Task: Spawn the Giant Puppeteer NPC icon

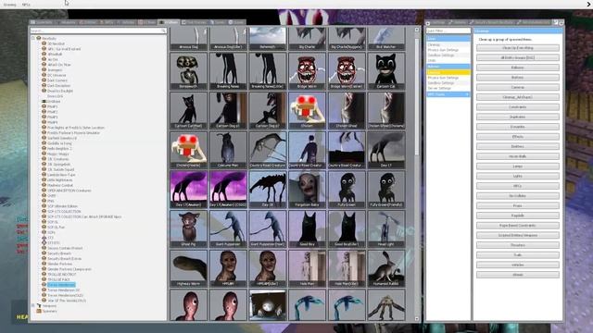Action: (228, 228)
